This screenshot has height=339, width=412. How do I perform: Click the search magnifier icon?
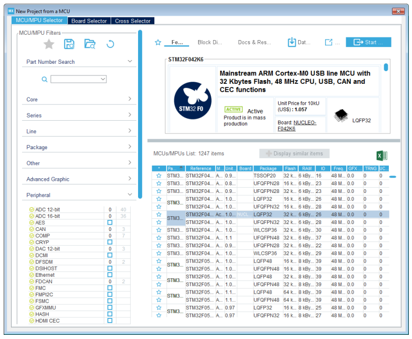point(45,79)
